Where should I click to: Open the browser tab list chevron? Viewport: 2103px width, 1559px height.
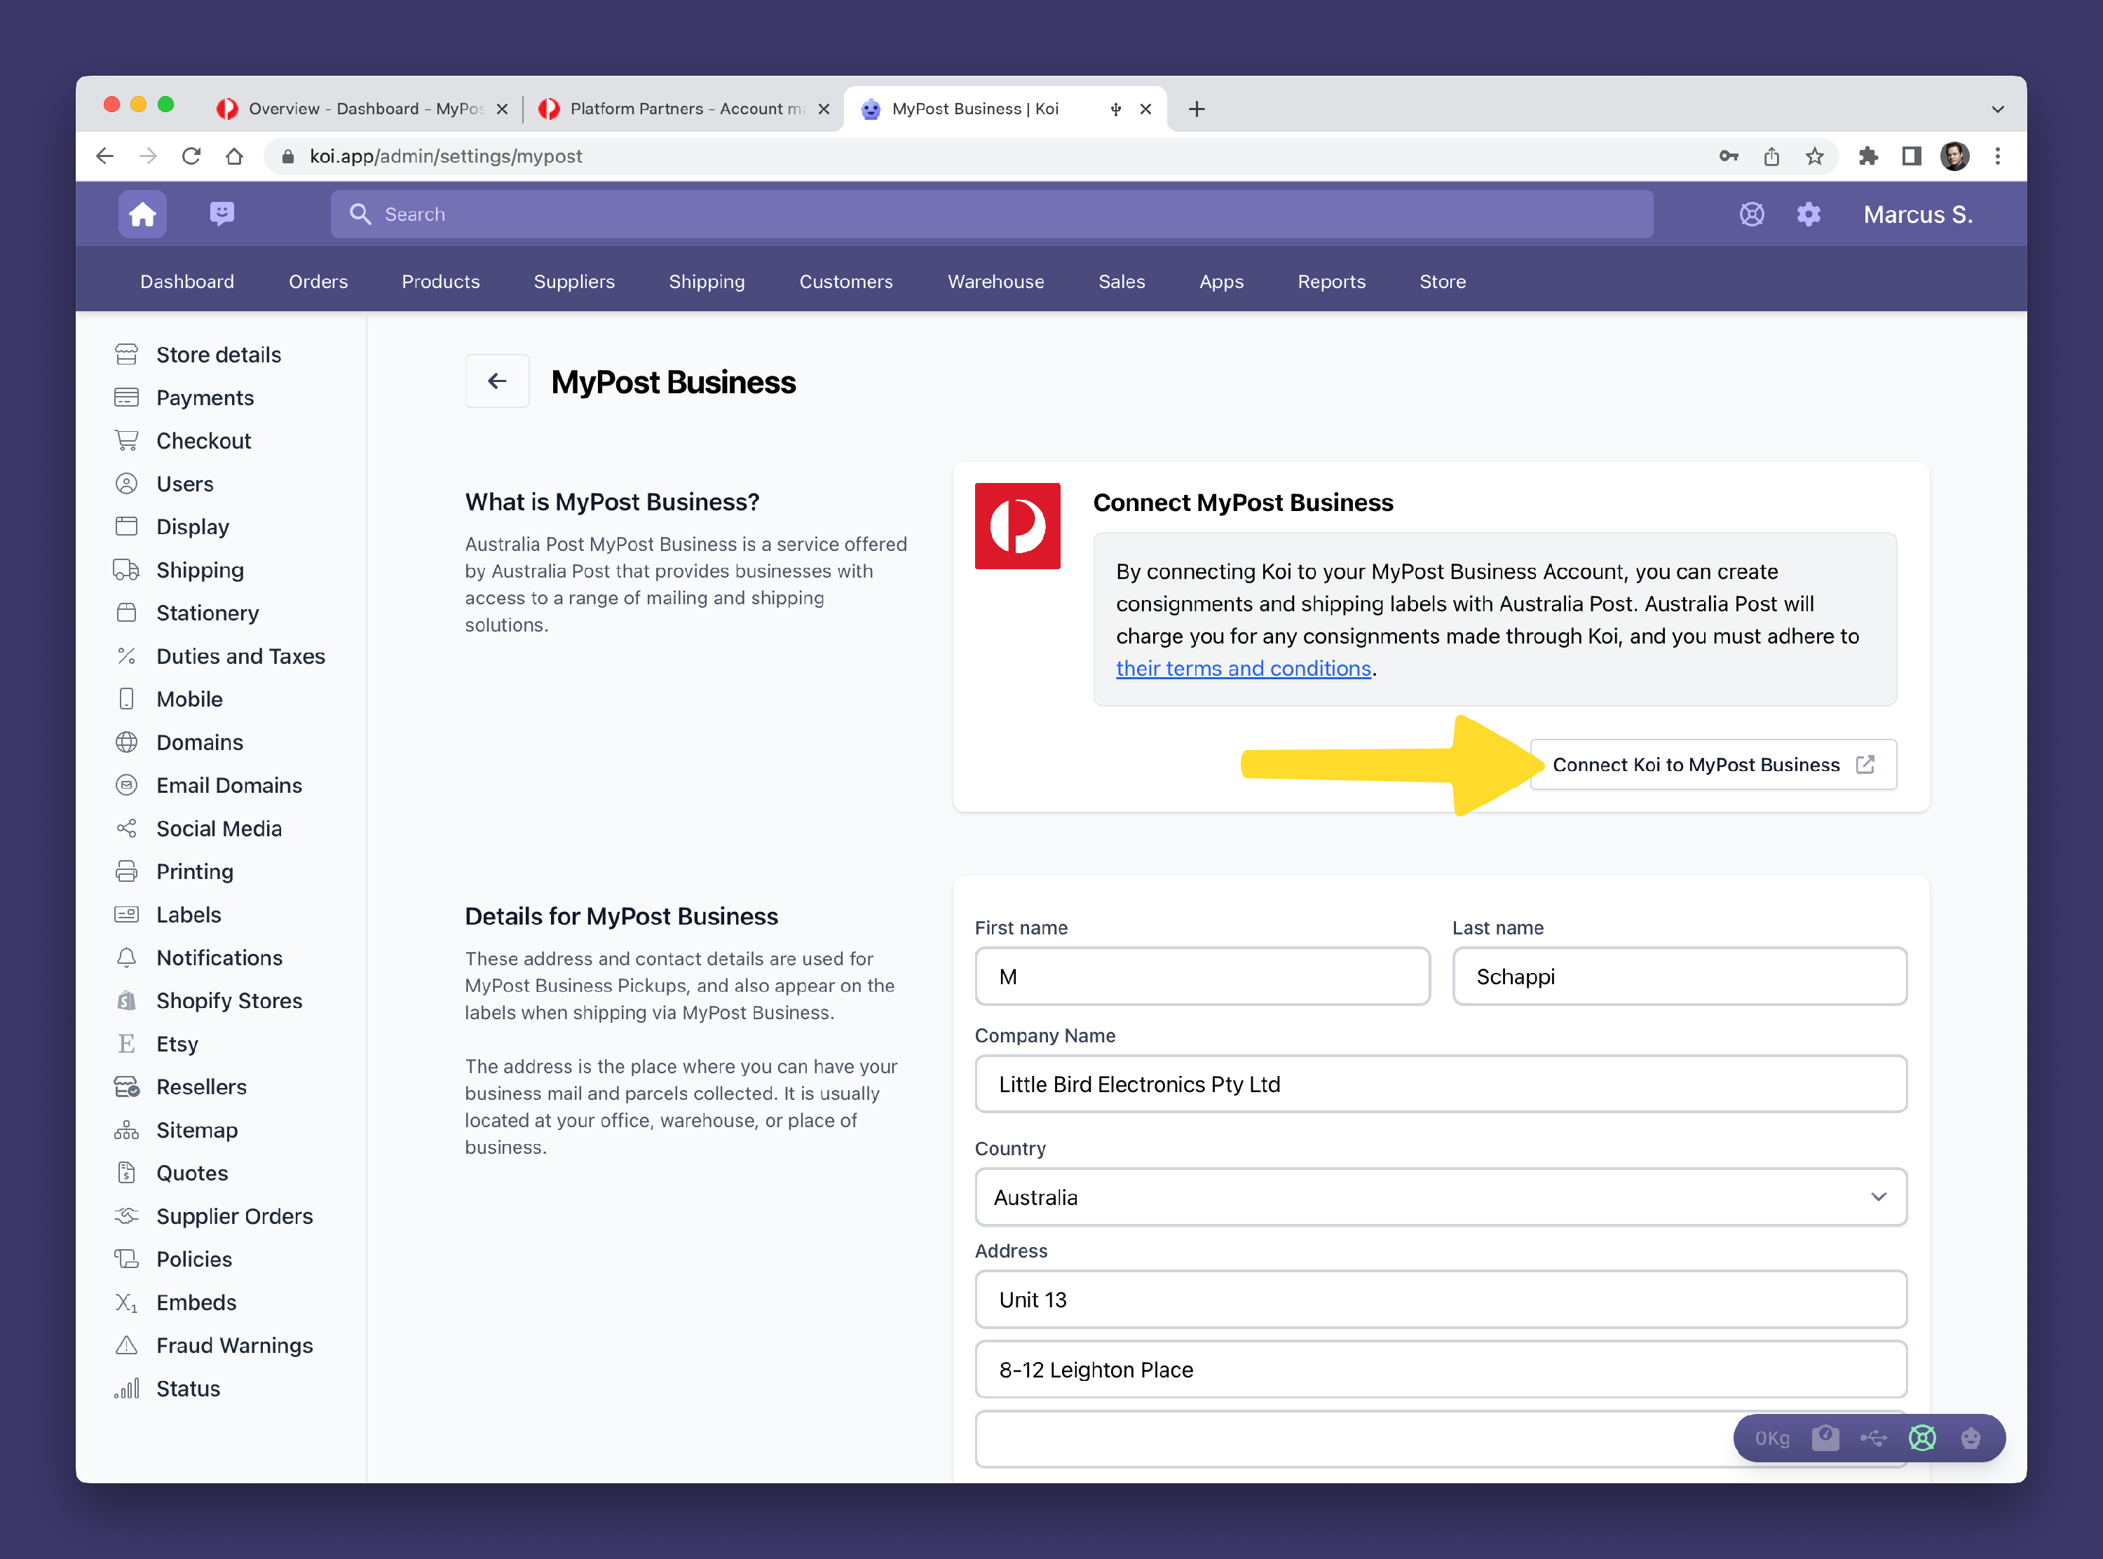1997,109
